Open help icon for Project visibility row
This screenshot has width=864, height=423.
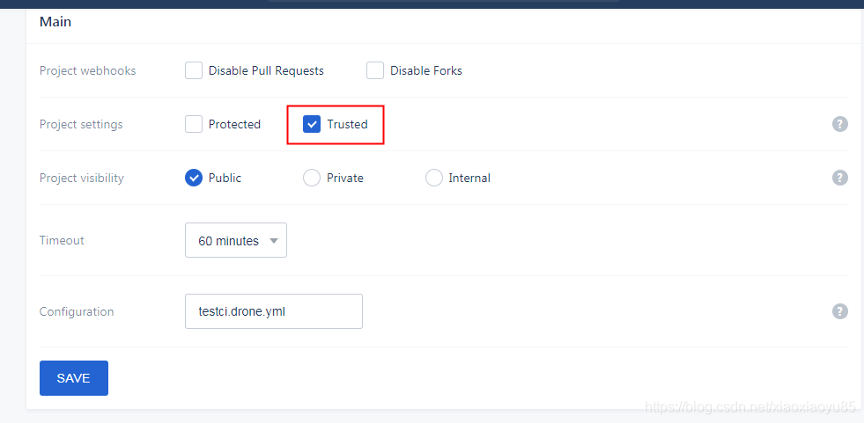839,178
